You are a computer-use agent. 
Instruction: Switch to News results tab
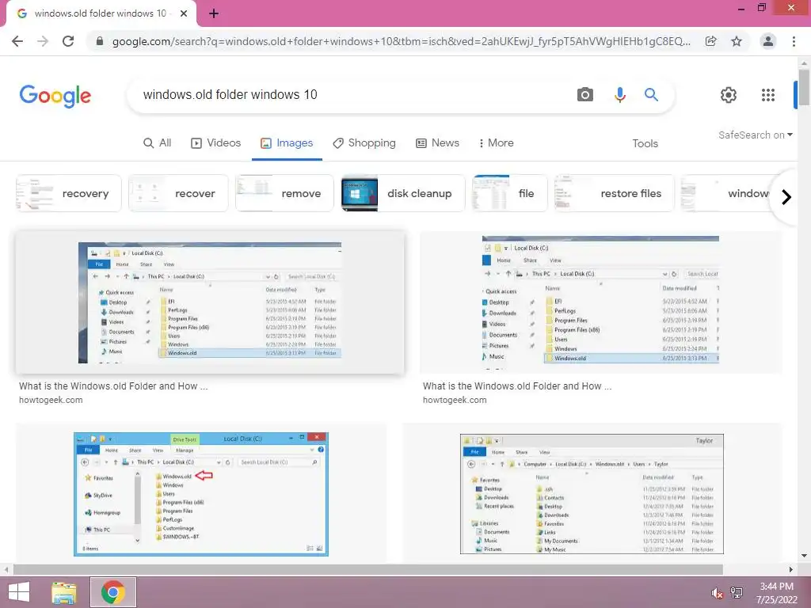tap(437, 143)
